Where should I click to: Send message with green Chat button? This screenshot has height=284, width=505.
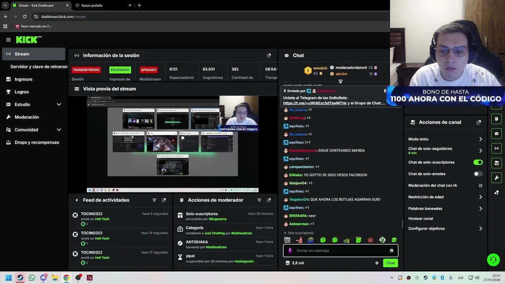(x=390, y=263)
